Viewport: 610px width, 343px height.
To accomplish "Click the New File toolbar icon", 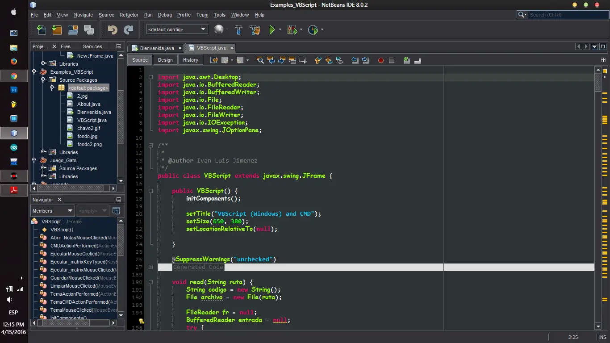I will coord(41,30).
